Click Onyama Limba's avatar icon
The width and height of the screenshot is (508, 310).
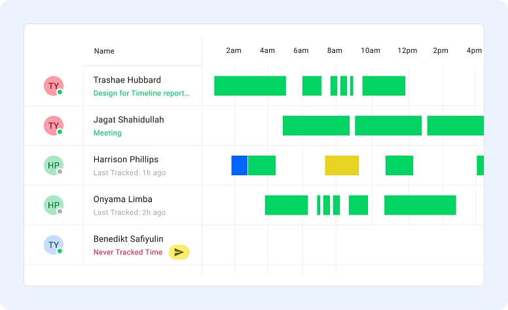coord(54,205)
